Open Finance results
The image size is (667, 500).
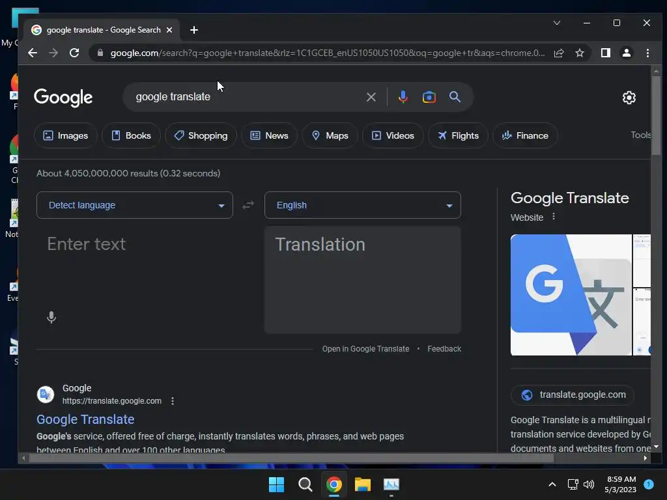(x=525, y=135)
